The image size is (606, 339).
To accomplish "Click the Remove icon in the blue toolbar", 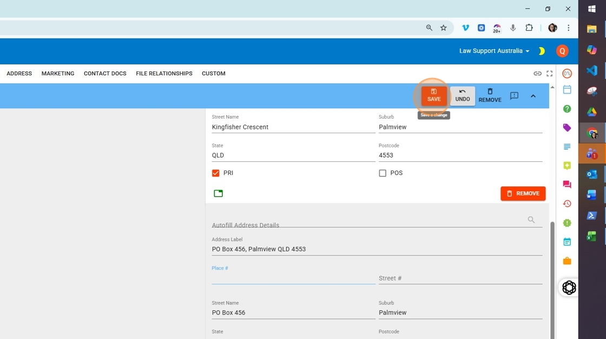I will 490,96.
